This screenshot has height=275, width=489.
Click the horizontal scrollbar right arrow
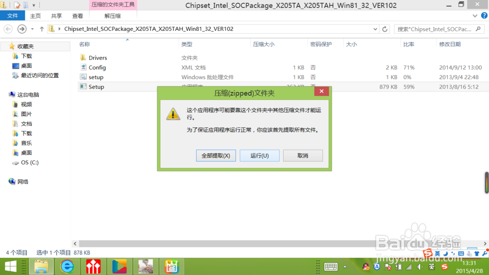point(485,244)
